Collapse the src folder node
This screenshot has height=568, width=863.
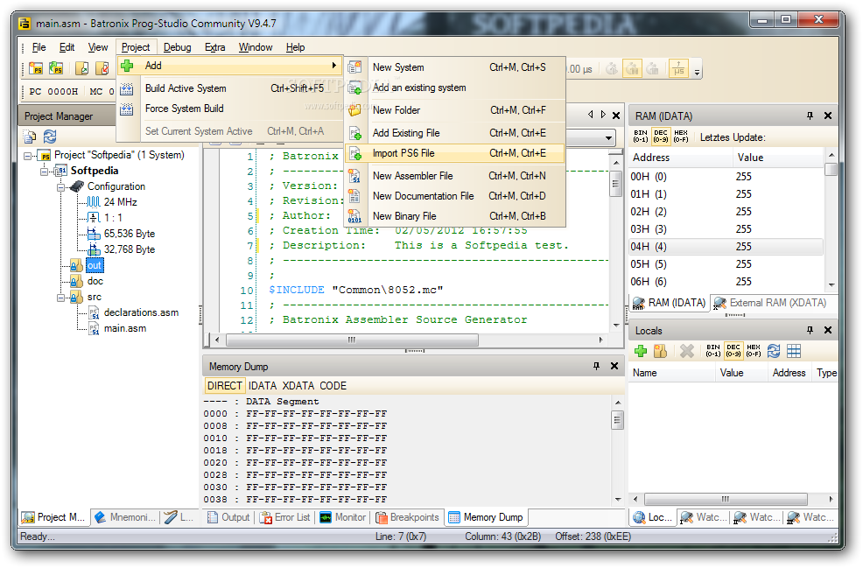coord(60,298)
